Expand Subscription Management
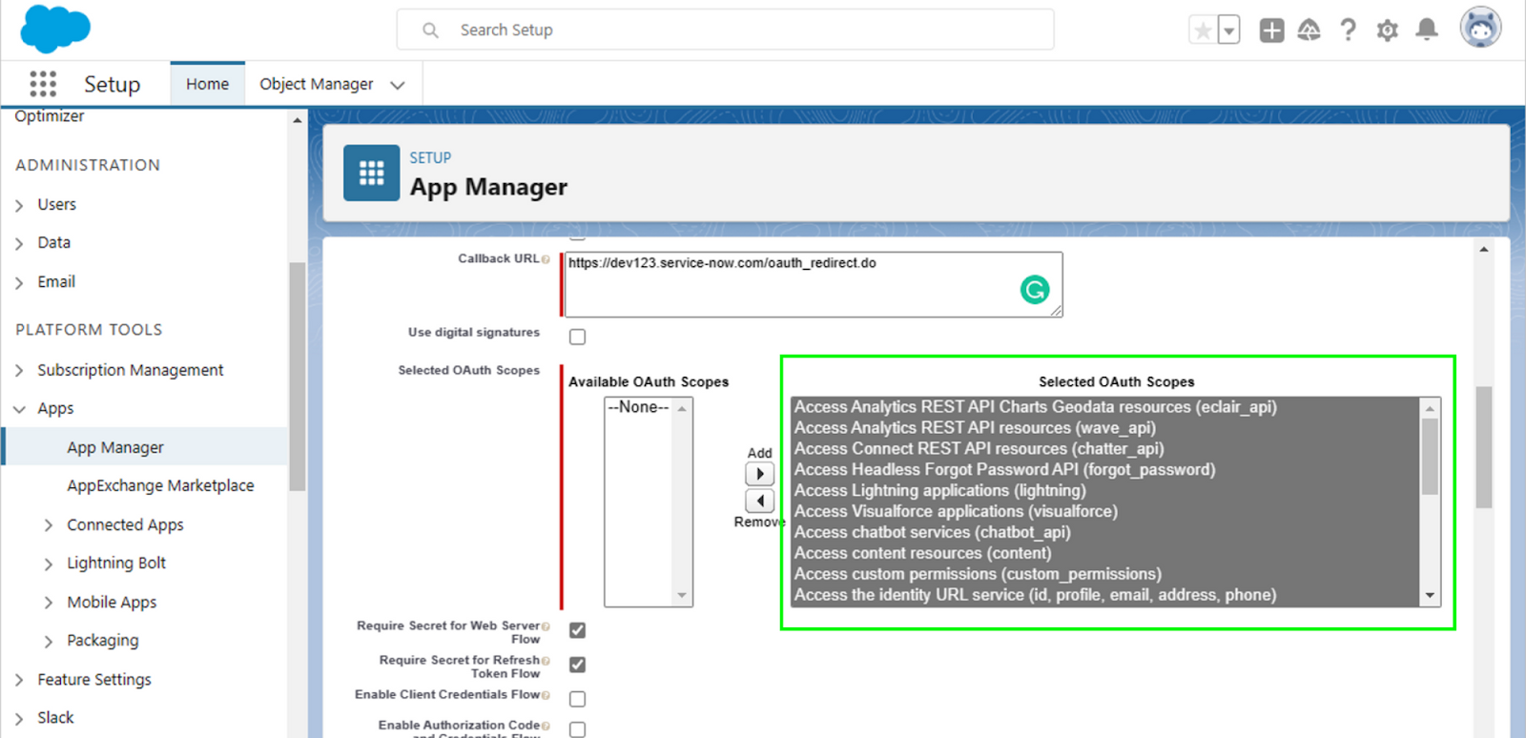Screen dimensions: 1526x738 click(x=19, y=370)
